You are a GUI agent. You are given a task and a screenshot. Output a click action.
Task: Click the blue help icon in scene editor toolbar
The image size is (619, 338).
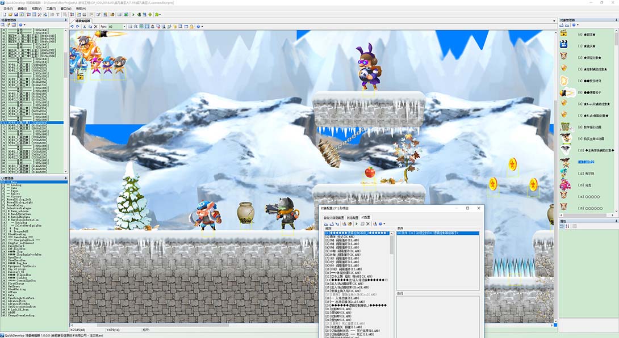pyautogui.click(x=198, y=27)
